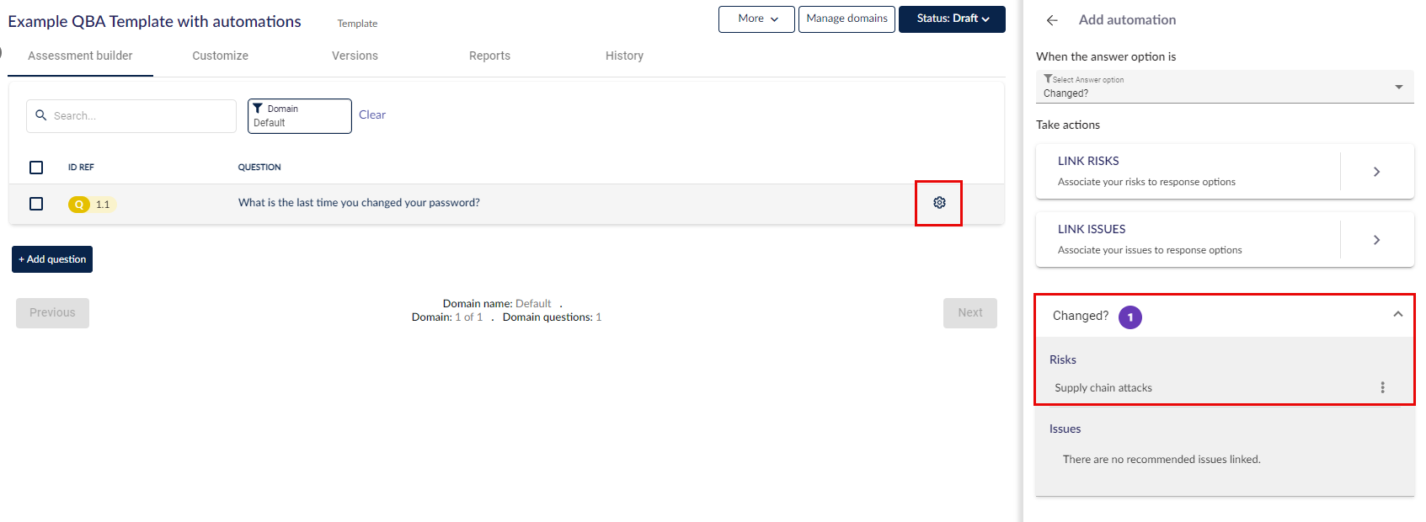Switch to the Customize tab

pyautogui.click(x=220, y=56)
